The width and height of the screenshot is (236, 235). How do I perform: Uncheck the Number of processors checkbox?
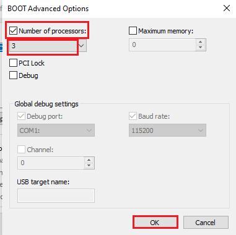click(13, 31)
